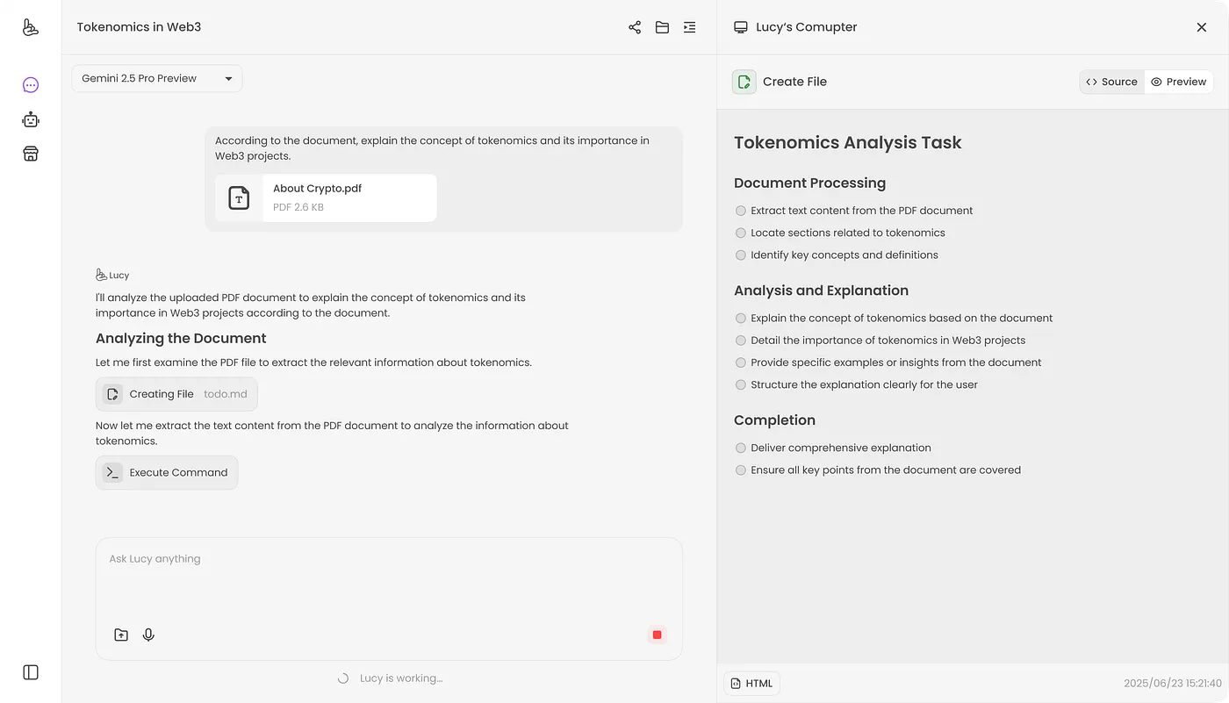The image size is (1229, 703).
Task: Open the chat bubble sidebar icon
Action: (x=31, y=85)
